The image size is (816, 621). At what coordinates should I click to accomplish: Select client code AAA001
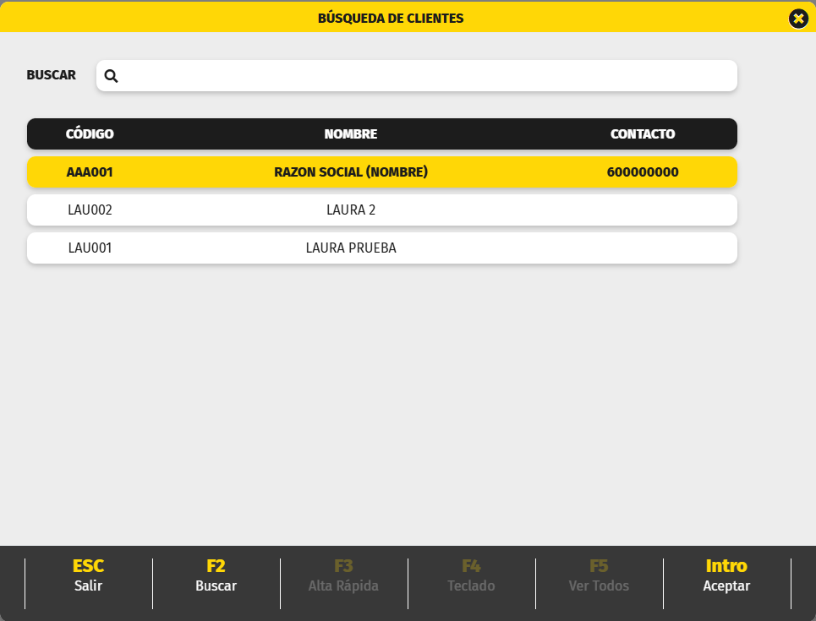click(90, 172)
